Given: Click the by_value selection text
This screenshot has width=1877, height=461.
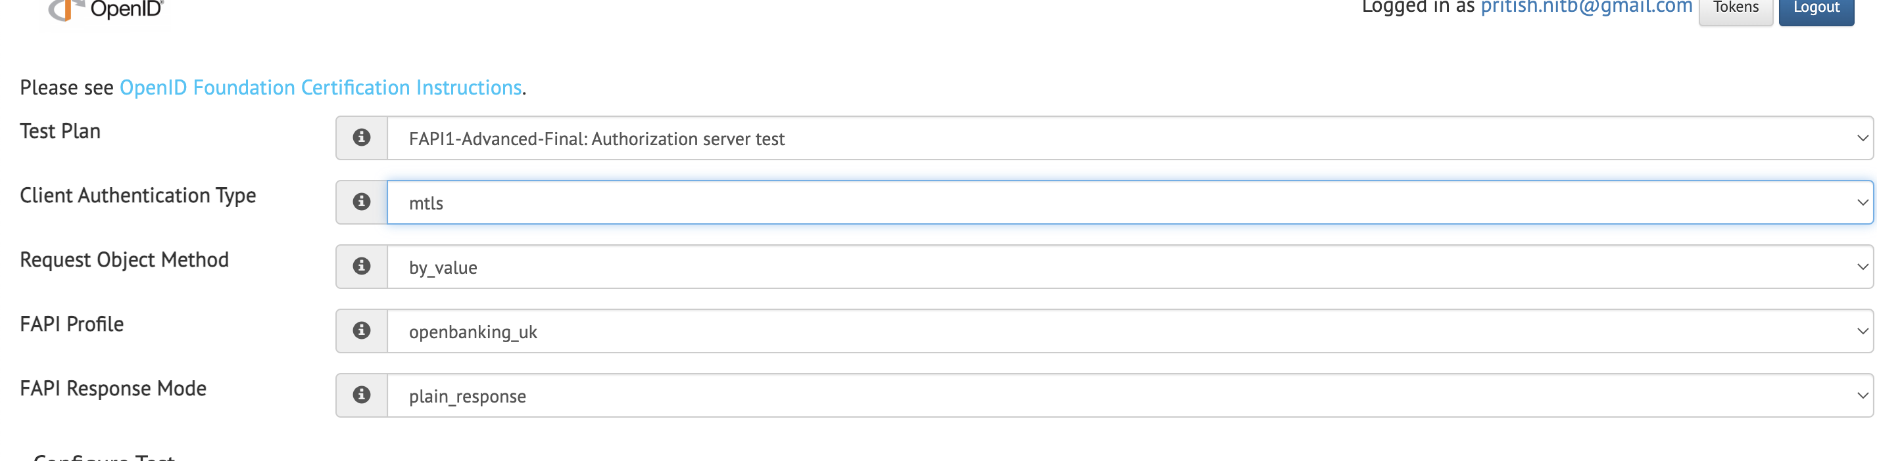Looking at the screenshot, I should (443, 266).
